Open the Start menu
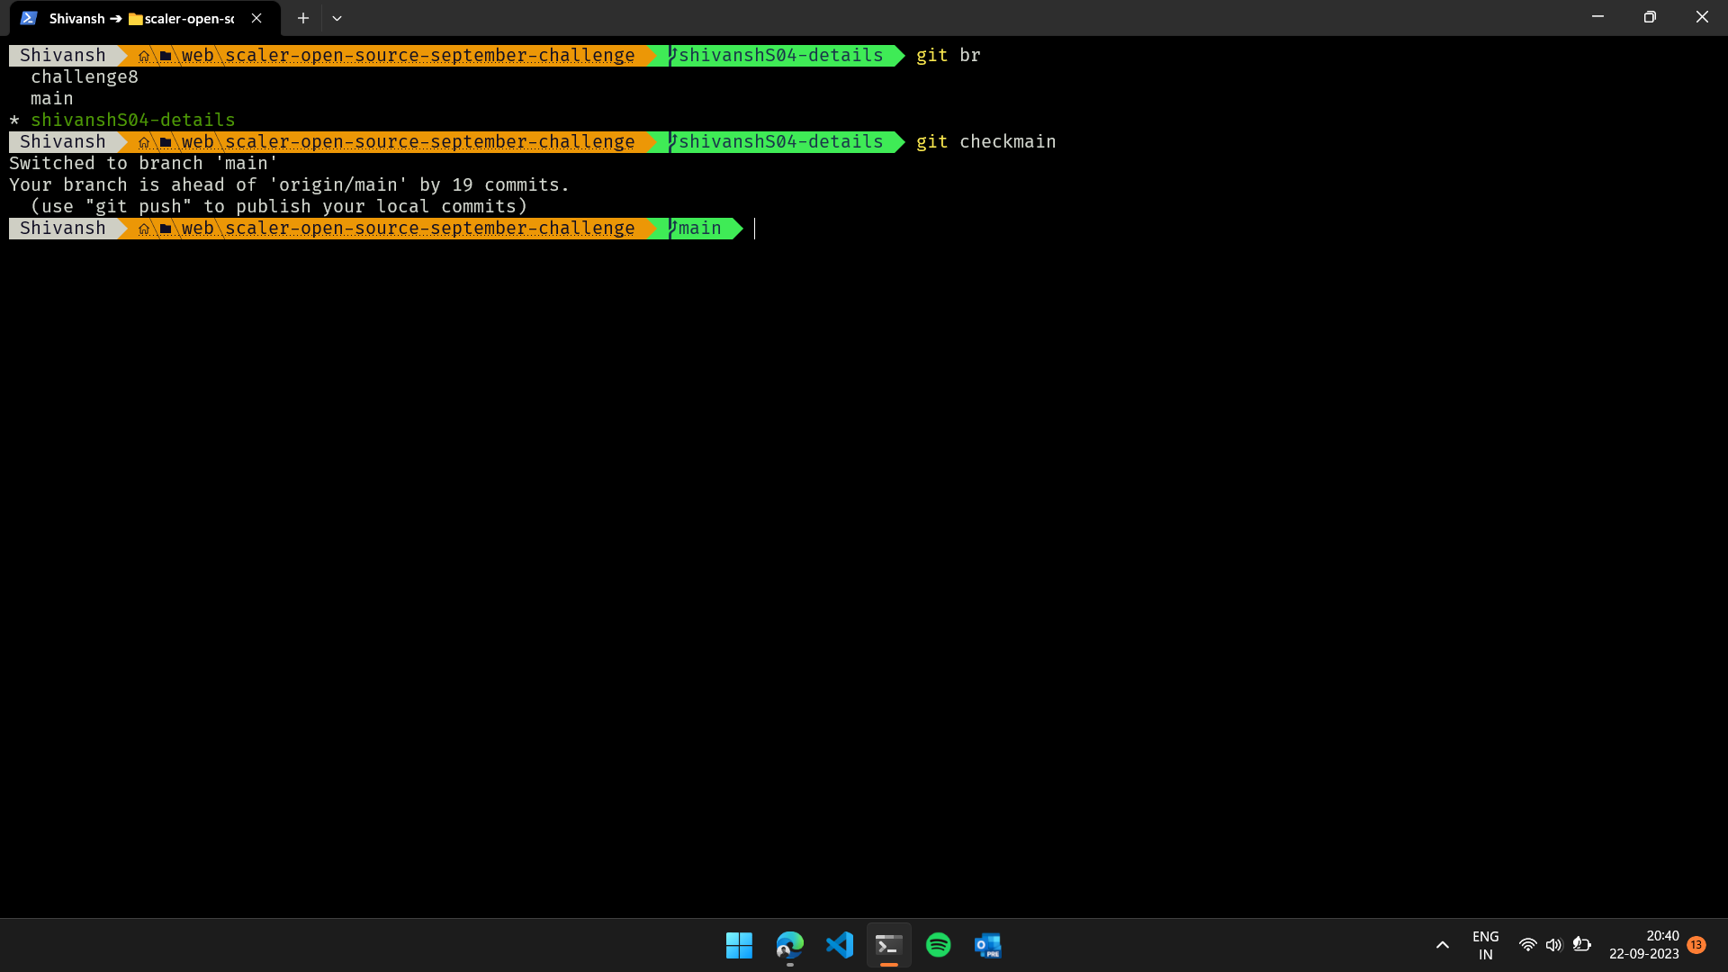Viewport: 1728px width, 972px height. (x=738, y=945)
